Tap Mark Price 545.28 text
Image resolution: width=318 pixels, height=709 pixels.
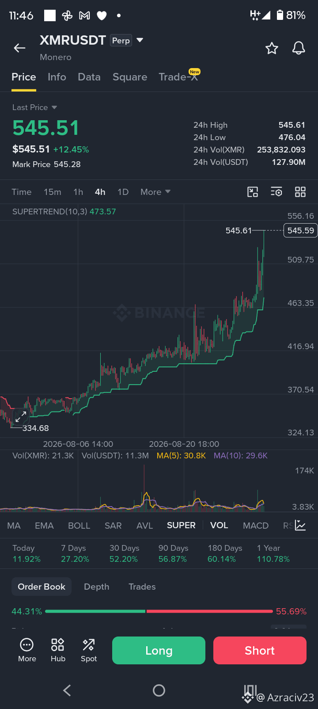point(46,164)
